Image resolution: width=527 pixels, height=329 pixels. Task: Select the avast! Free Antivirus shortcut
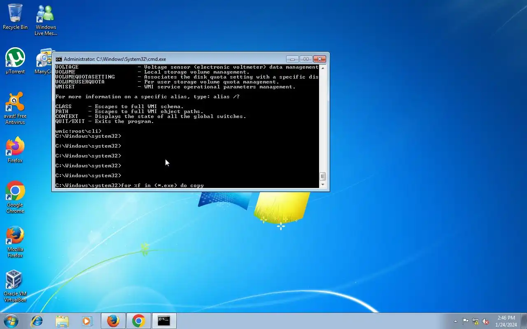tap(15, 108)
